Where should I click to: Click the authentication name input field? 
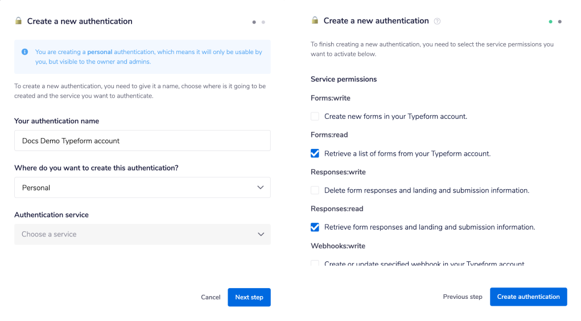tap(142, 141)
